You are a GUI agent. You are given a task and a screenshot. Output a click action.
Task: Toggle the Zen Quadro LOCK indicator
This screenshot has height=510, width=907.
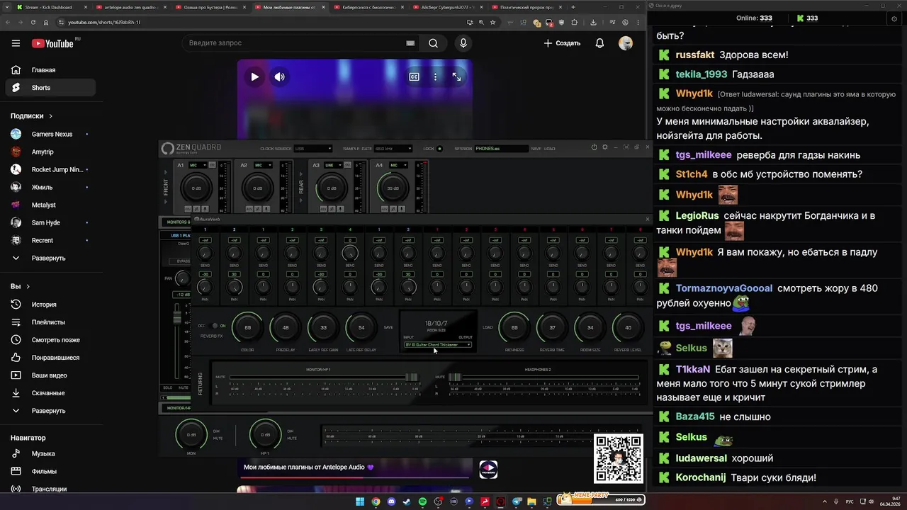[x=439, y=149]
